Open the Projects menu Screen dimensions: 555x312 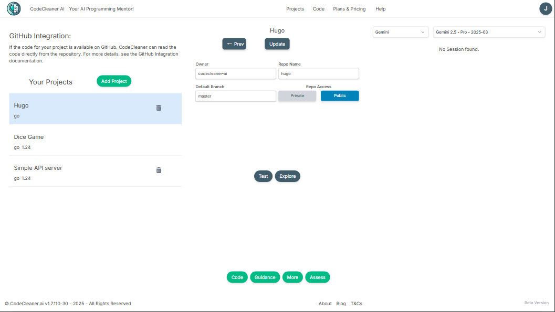pos(295,9)
